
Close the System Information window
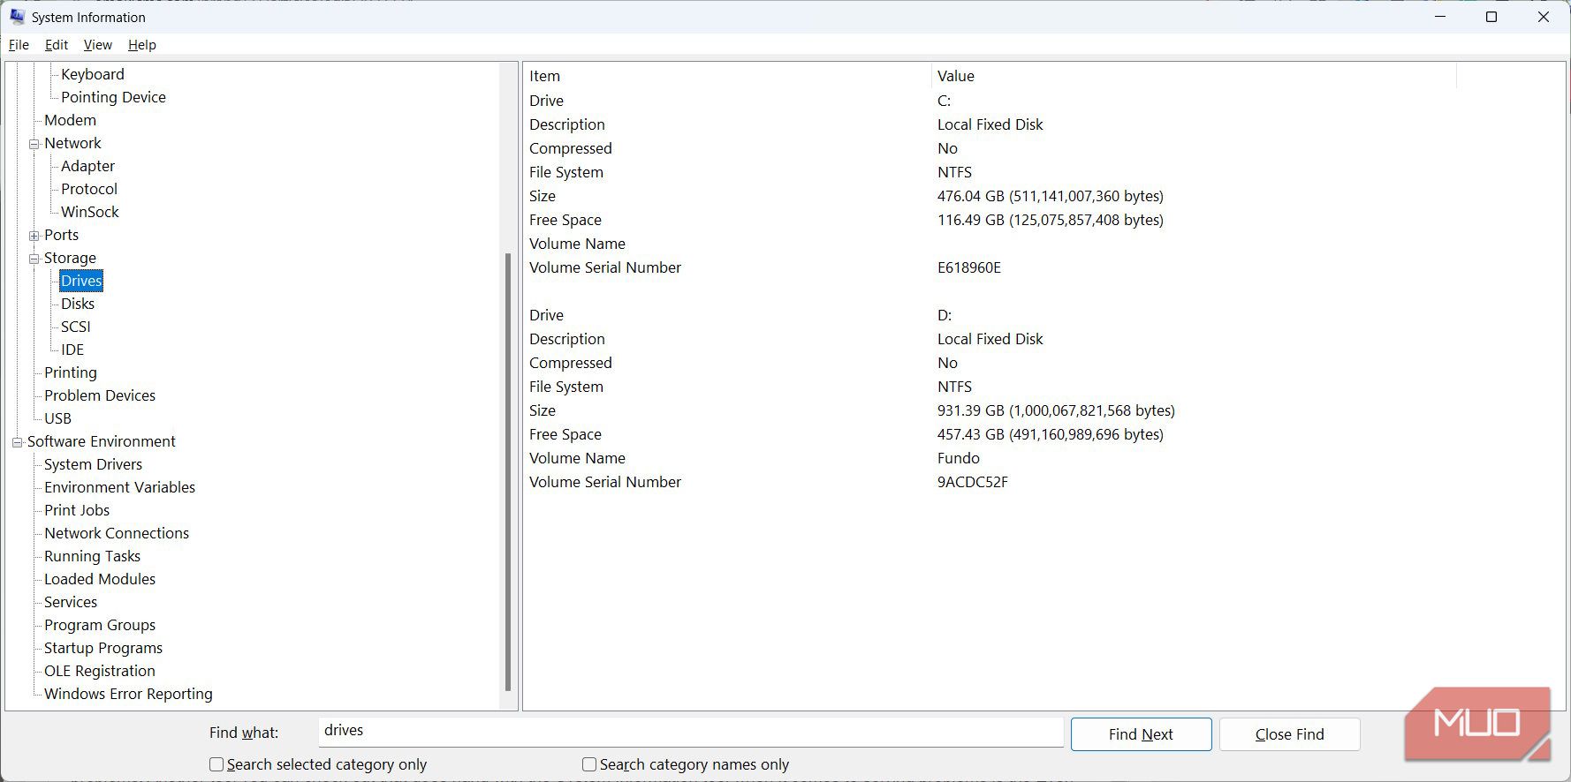tap(1544, 17)
